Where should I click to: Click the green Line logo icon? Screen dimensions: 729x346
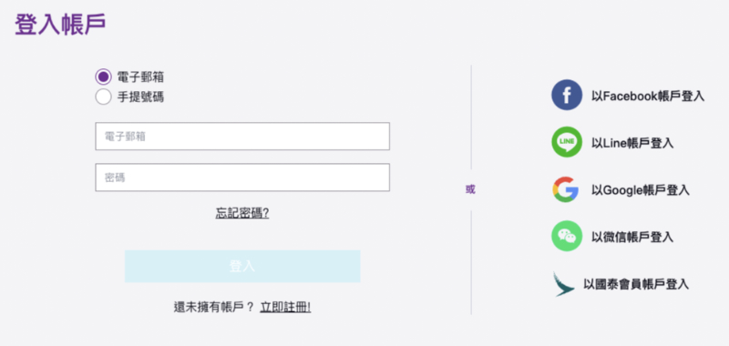tap(566, 142)
